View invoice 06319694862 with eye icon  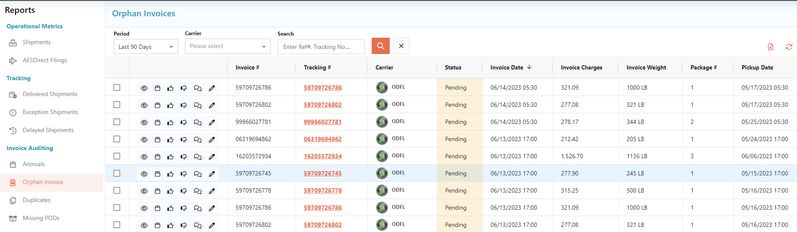pyautogui.click(x=144, y=139)
